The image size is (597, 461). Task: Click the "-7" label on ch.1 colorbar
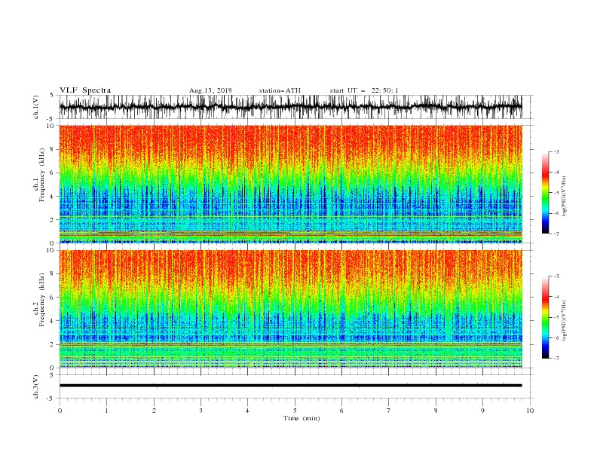(x=556, y=234)
